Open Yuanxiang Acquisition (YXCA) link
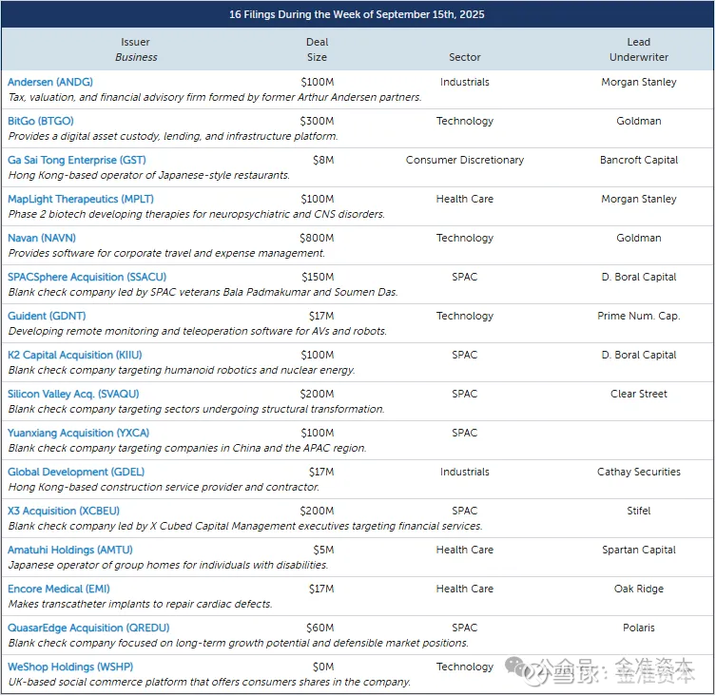 (x=79, y=433)
